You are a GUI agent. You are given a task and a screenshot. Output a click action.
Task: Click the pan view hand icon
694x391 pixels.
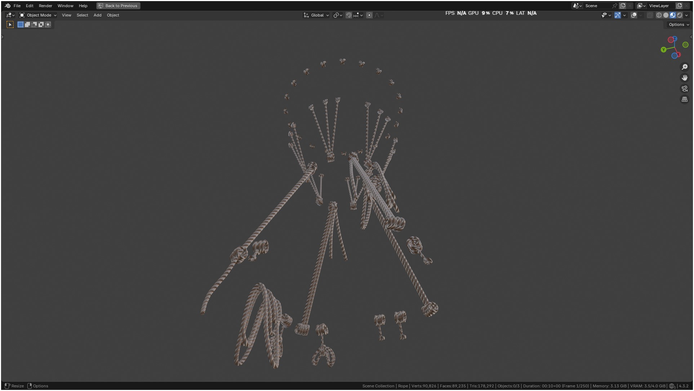click(685, 78)
